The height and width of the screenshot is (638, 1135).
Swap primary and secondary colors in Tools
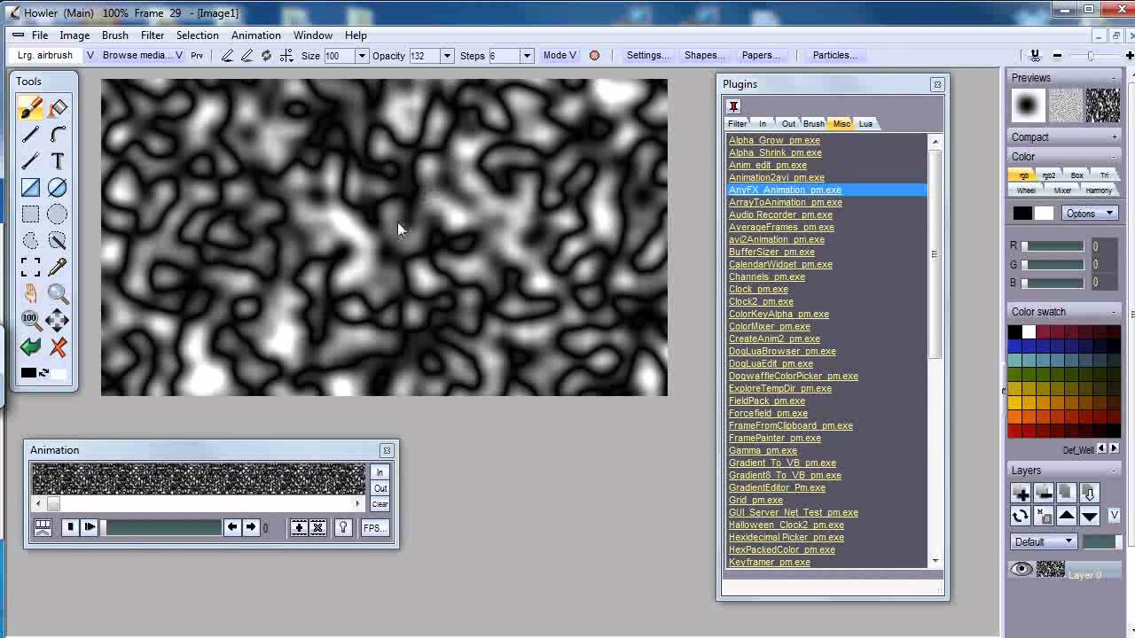43,373
